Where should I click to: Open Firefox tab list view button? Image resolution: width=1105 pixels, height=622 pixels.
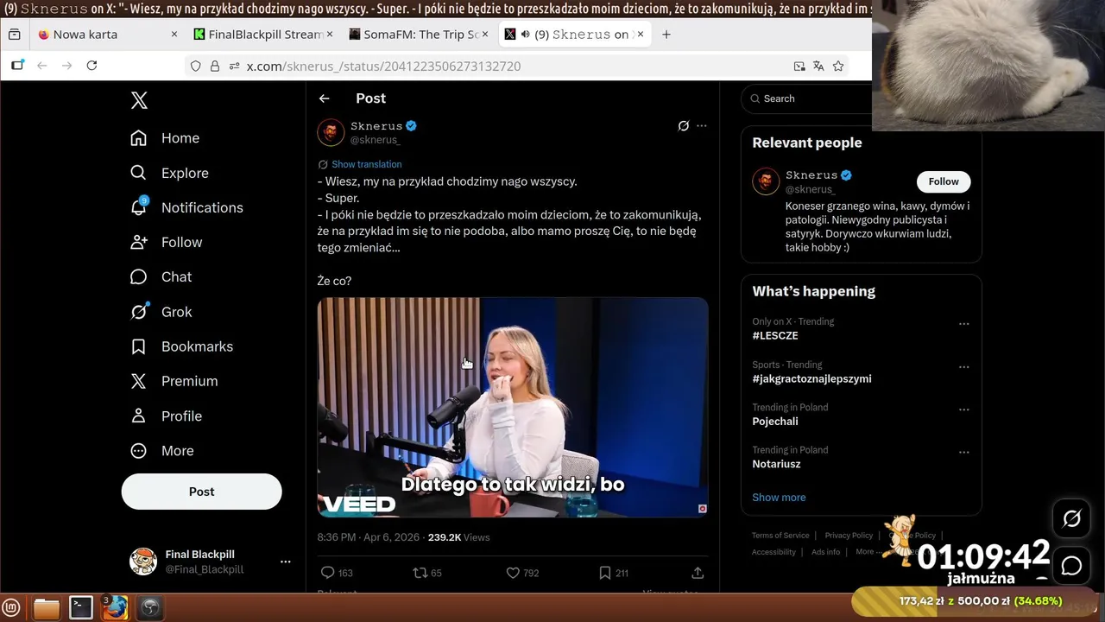click(14, 35)
